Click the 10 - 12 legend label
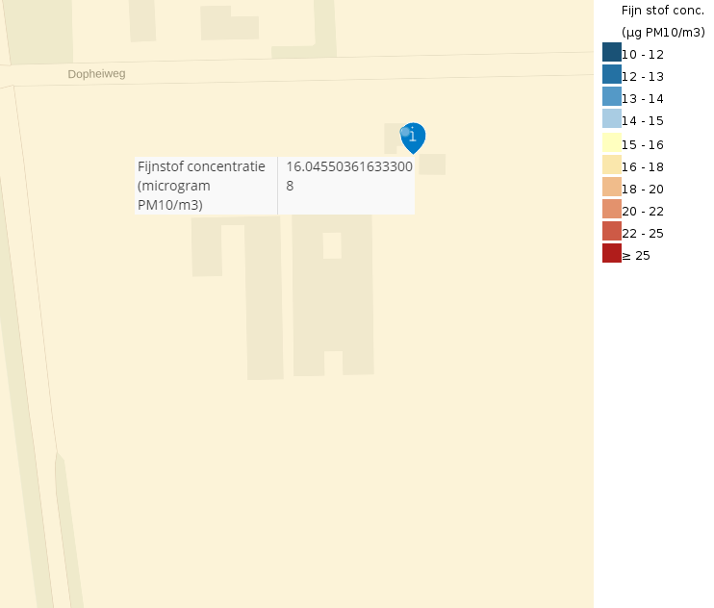The image size is (714, 608). 643,55
